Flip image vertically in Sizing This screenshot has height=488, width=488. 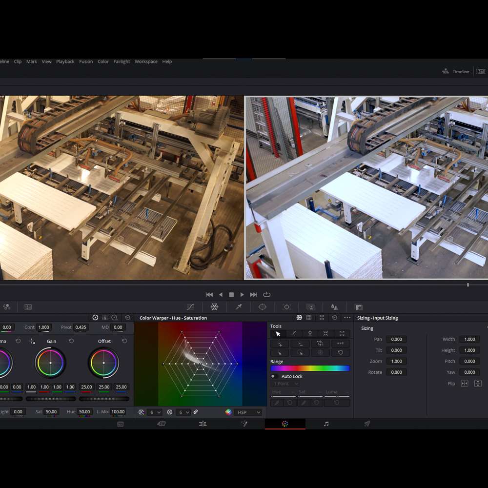coord(478,384)
